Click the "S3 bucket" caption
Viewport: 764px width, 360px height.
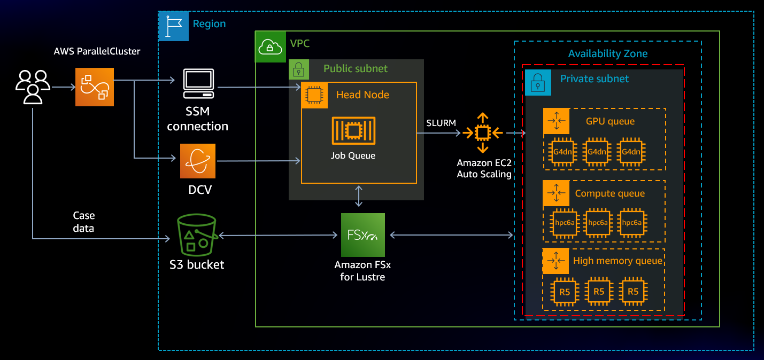[197, 265]
